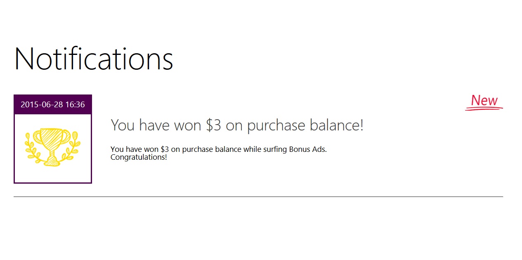
Task: Click the words "purchase balance!" in the title
Action: [x=305, y=125]
